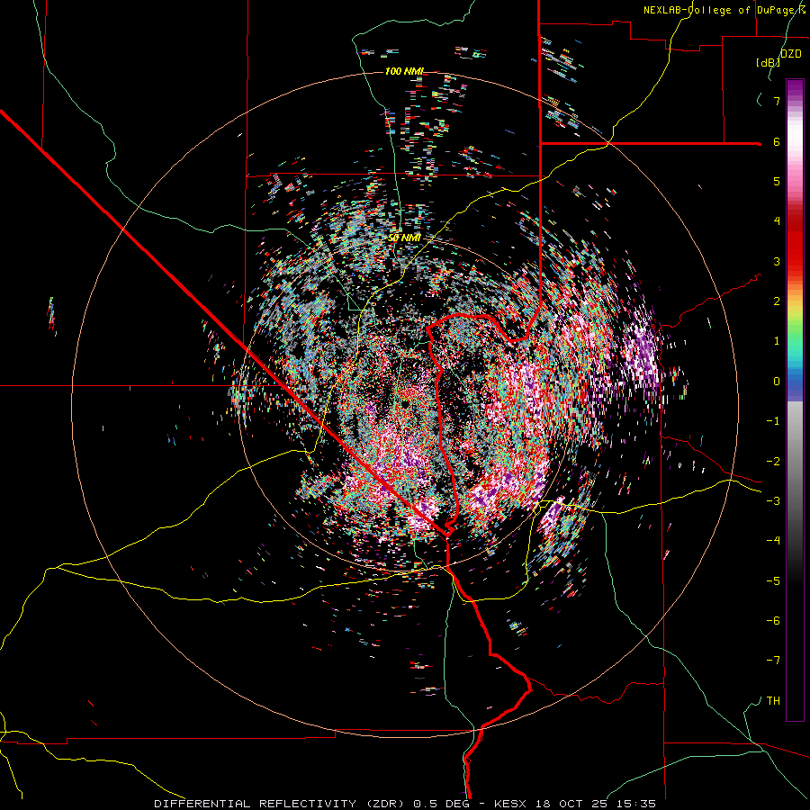Click the -6 value on the color scale
The image size is (810, 810).
[773, 621]
